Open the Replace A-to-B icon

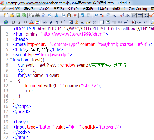pyautogui.click(x=102, y=15)
